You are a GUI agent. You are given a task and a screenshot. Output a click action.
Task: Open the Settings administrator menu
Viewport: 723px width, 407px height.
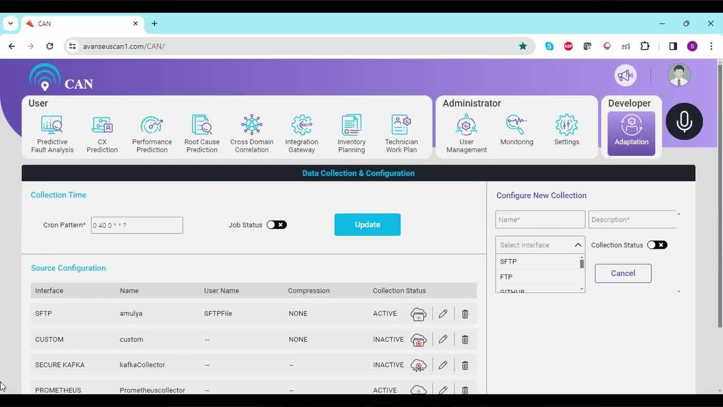tap(567, 131)
